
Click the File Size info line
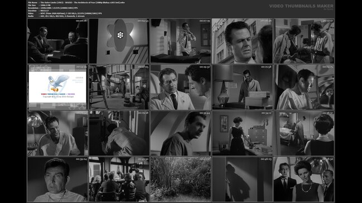(x=39, y=6)
